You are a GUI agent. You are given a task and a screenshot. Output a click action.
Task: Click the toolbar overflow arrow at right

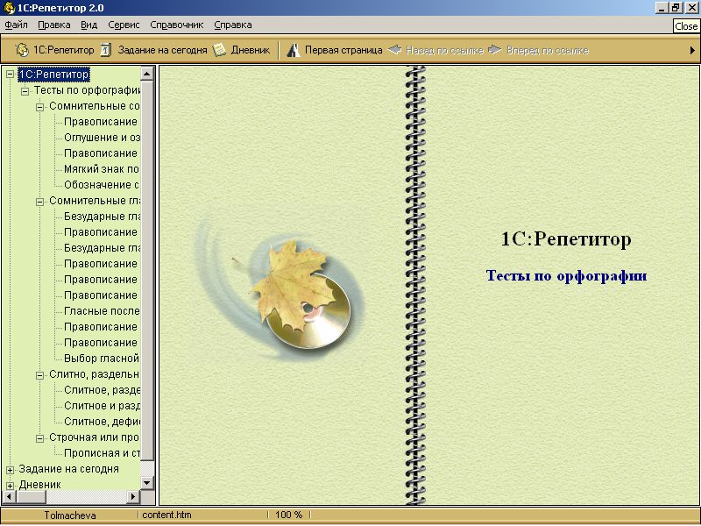click(x=692, y=50)
